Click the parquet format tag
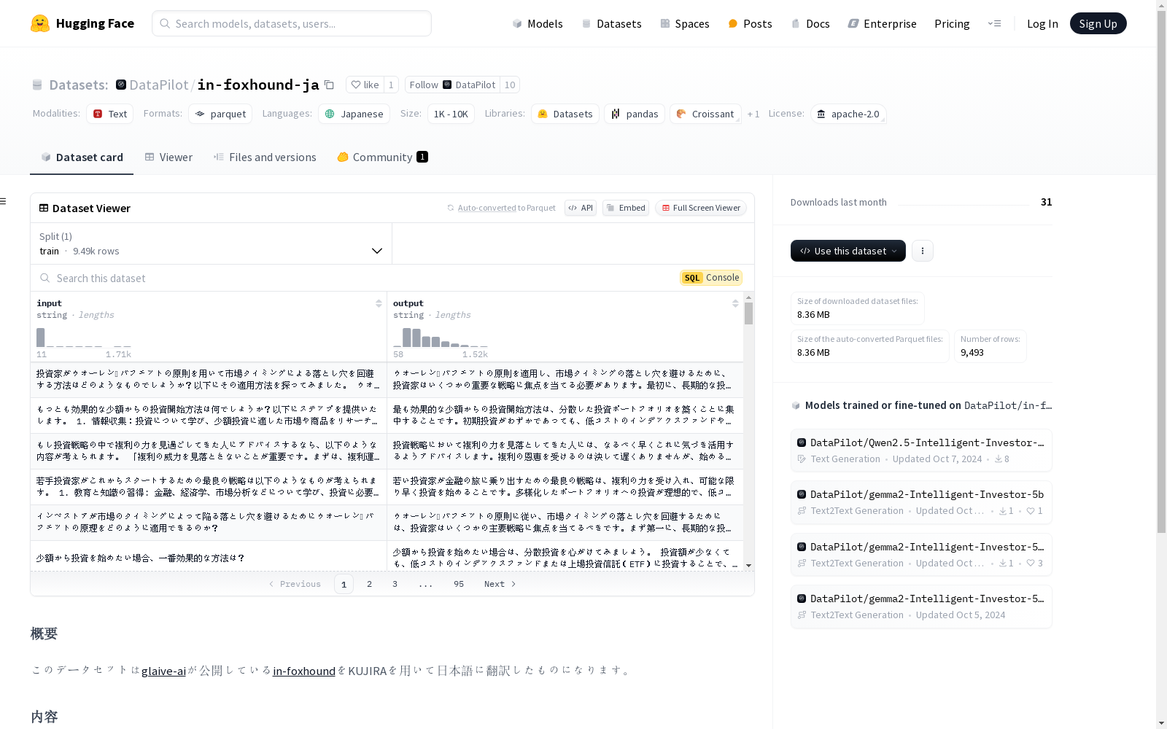1167x729 pixels. (220, 114)
